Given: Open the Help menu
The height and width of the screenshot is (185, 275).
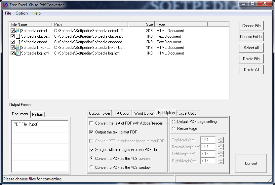Looking at the screenshot, I should [x=36, y=13].
